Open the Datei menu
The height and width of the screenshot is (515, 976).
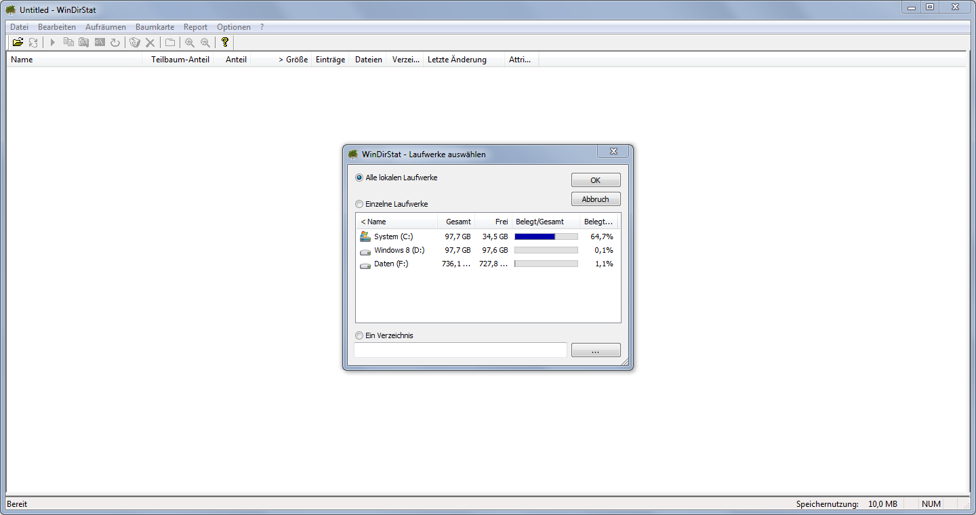[19, 27]
